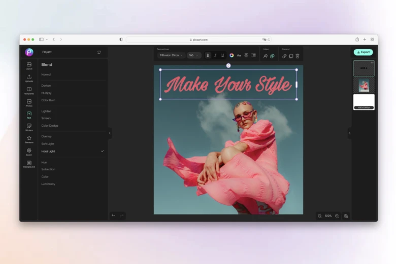Screen dimensions: 396x264
Task: Select the Color blend mode
Action: click(x=45, y=177)
